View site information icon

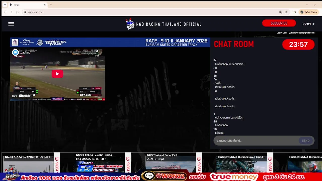click(x=24, y=12)
